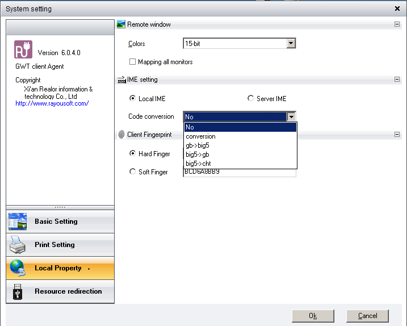Collapse the IME setting section
The image size is (407, 326).
397,80
